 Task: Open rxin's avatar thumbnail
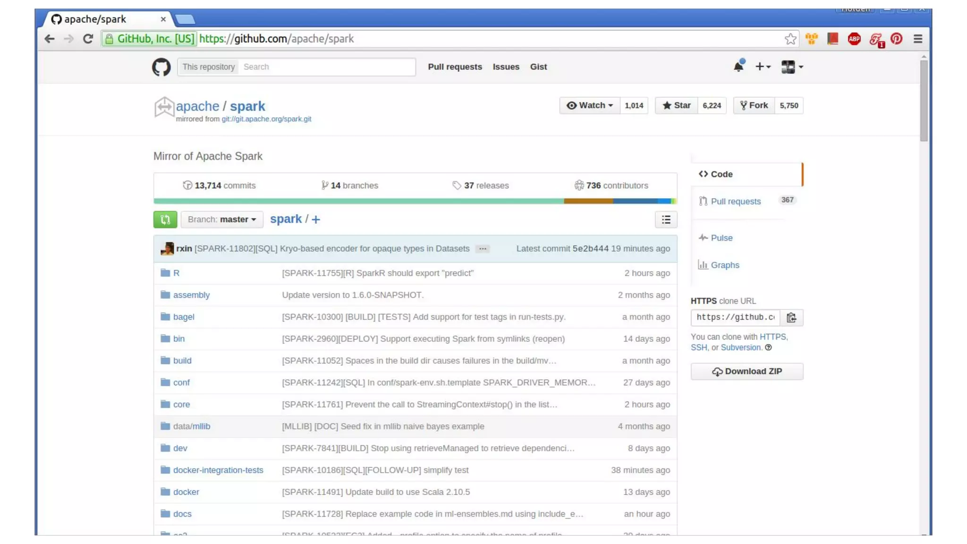[167, 248]
